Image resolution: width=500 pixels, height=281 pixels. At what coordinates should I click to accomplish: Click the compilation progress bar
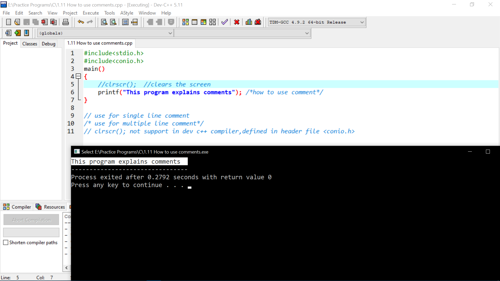pyautogui.click(x=31, y=232)
